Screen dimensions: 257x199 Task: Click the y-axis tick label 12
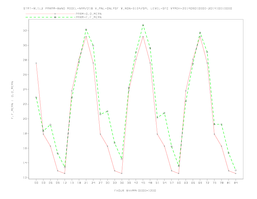(25, 178)
